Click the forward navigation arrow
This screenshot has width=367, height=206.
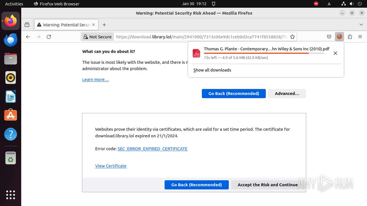38,37
